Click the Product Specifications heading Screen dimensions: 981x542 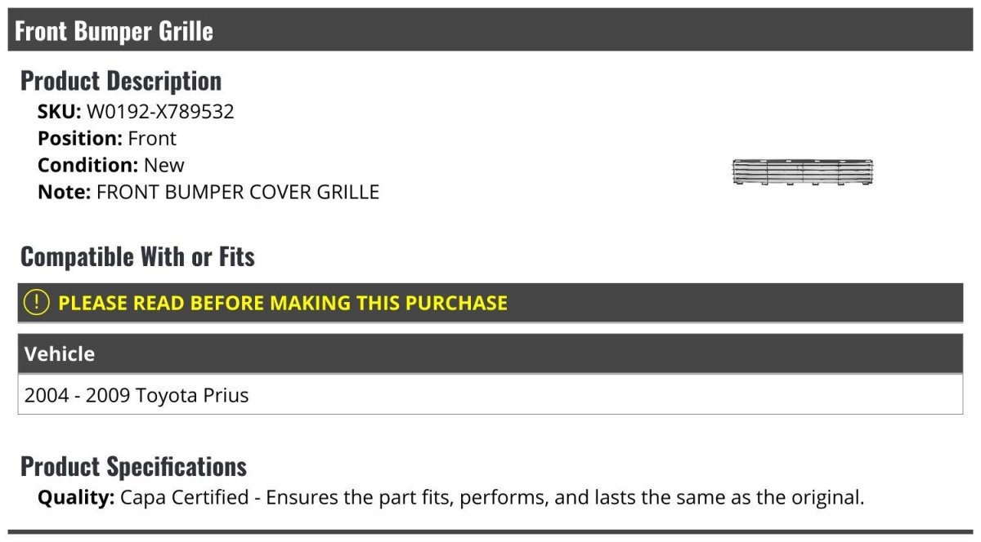pos(133,467)
